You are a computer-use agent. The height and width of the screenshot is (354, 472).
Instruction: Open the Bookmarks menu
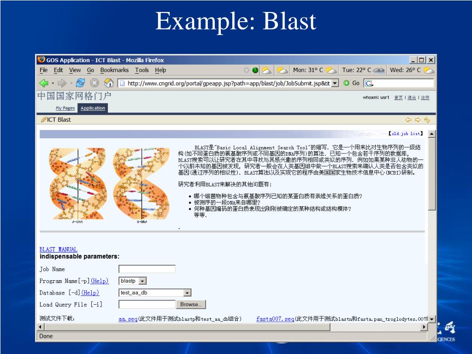point(114,70)
